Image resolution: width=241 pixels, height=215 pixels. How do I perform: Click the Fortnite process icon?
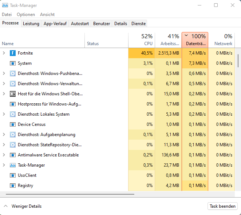(x=13, y=53)
